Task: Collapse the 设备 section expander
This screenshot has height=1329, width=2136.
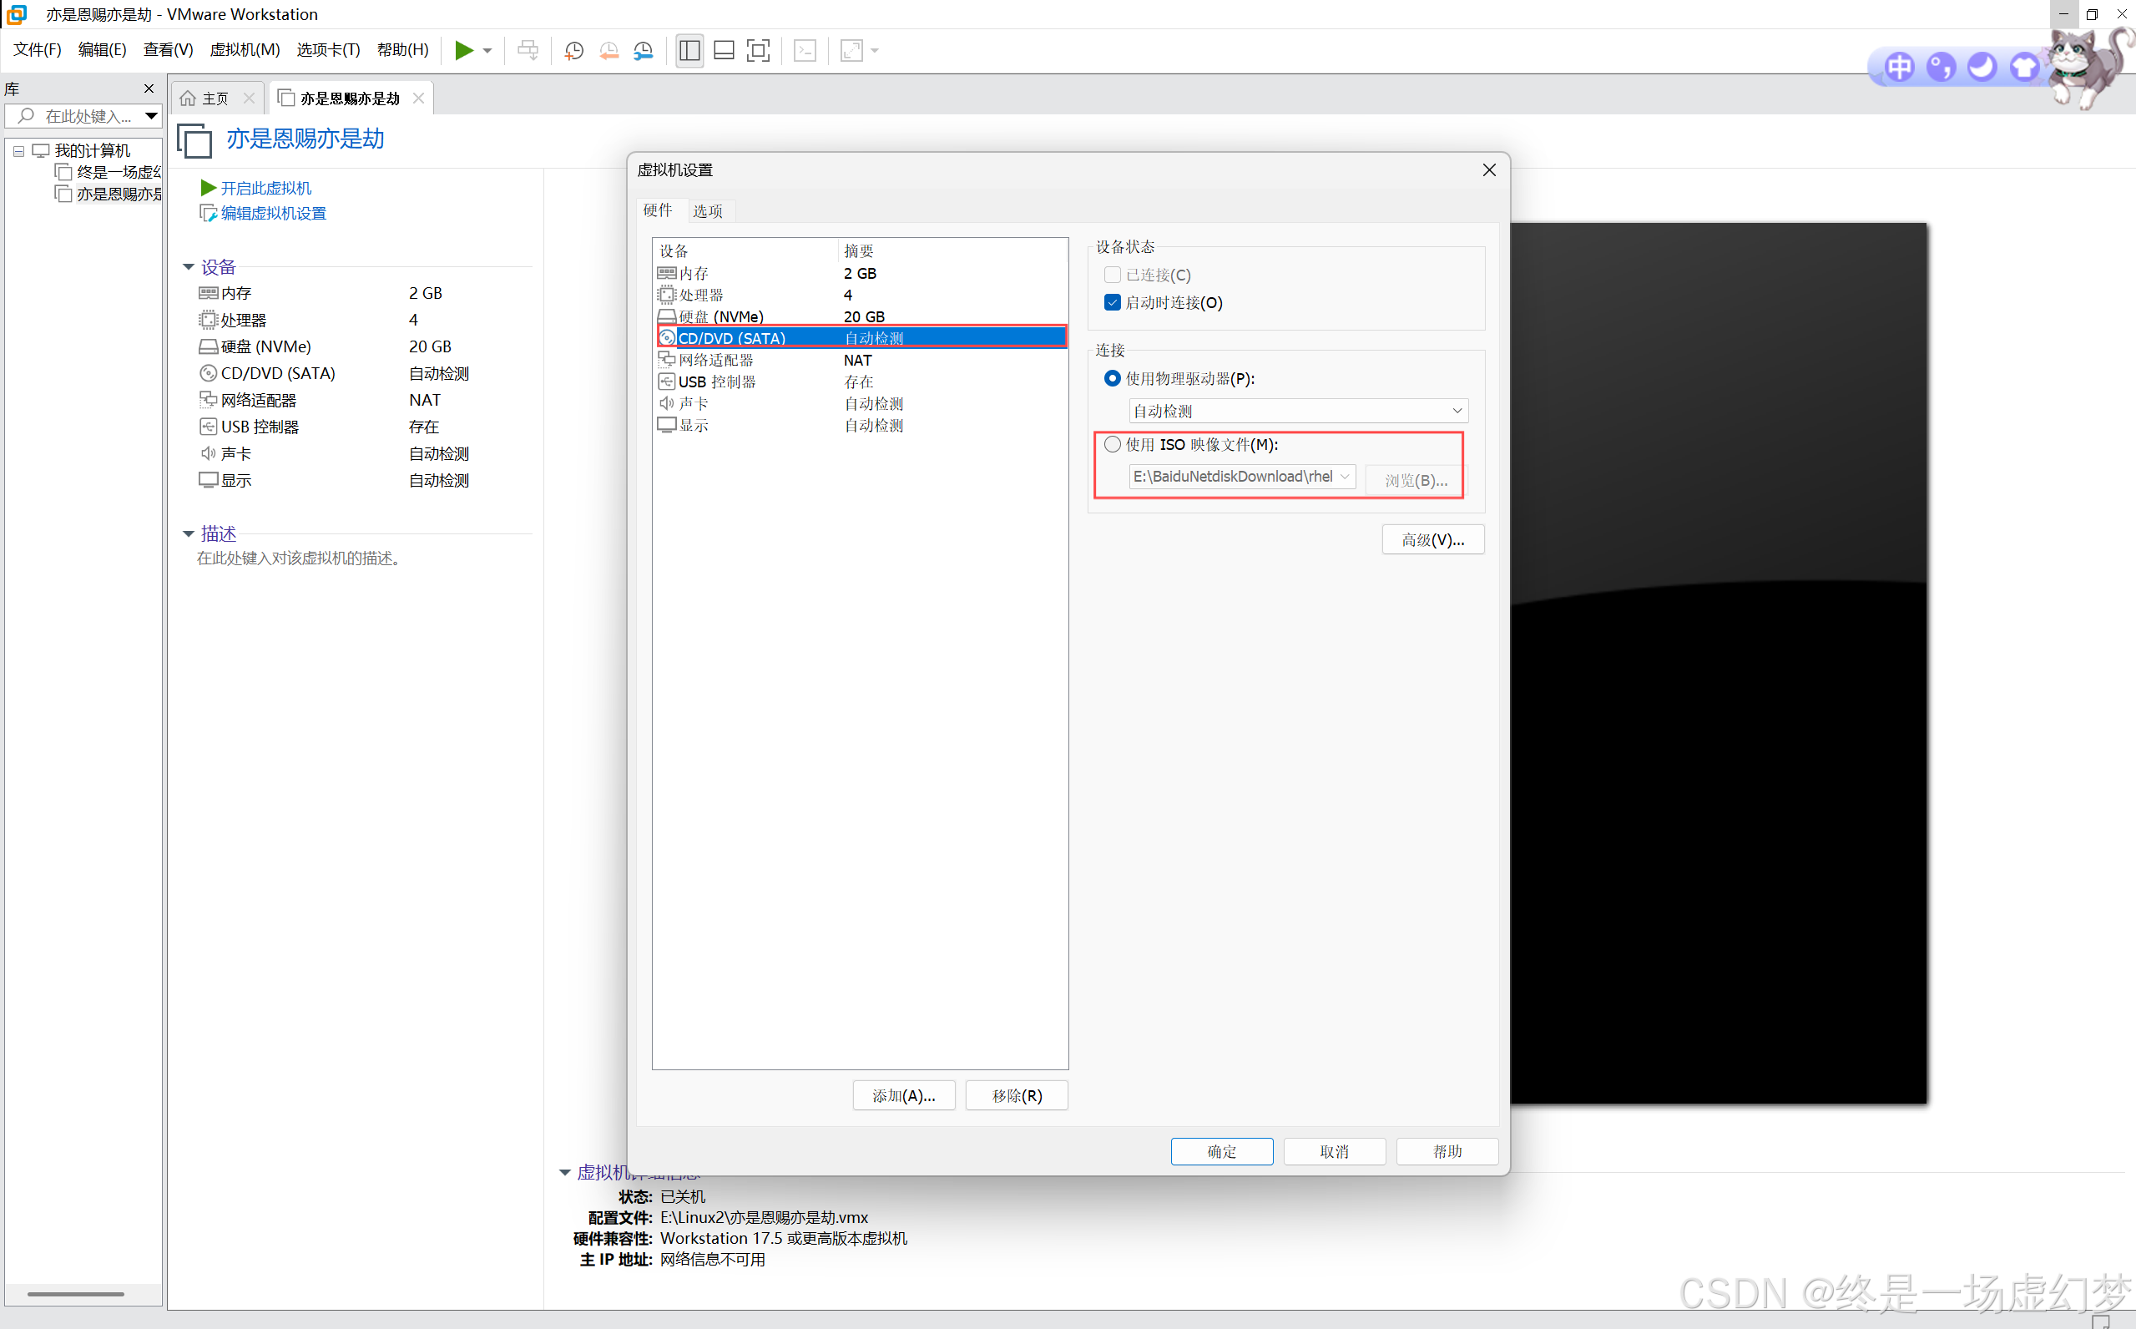Action: pyautogui.click(x=188, y=267)
